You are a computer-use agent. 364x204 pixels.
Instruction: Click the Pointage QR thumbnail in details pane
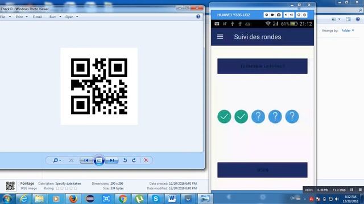10,186
